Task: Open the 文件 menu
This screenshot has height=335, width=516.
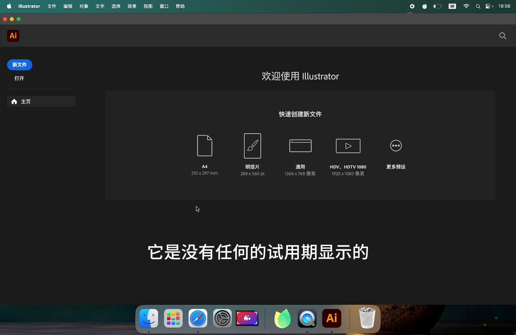Action: pos(52,6)
